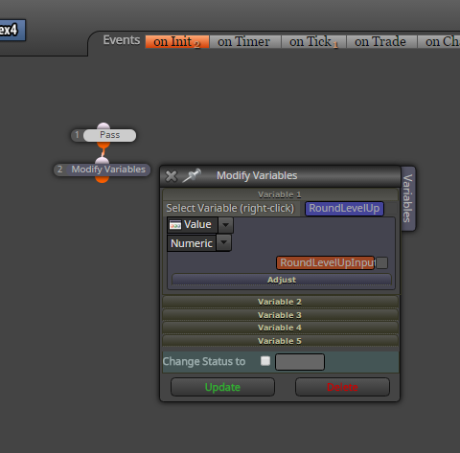Click the red Delete button
Viewport: 460px width, 453px height.
point(342,387)
